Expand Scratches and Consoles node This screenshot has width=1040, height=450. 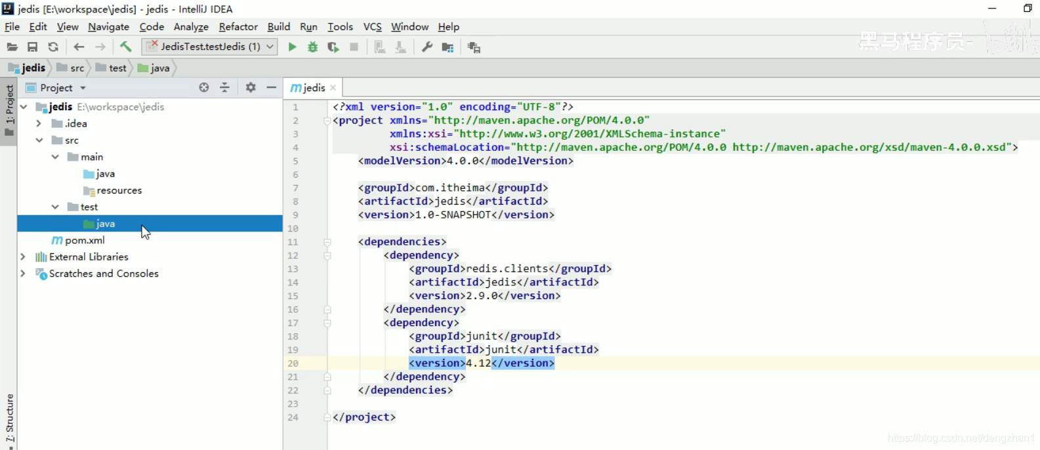coord(23,274)
